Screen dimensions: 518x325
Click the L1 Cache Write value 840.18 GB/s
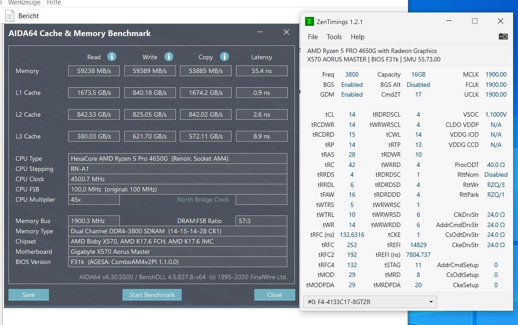(150, 93)
